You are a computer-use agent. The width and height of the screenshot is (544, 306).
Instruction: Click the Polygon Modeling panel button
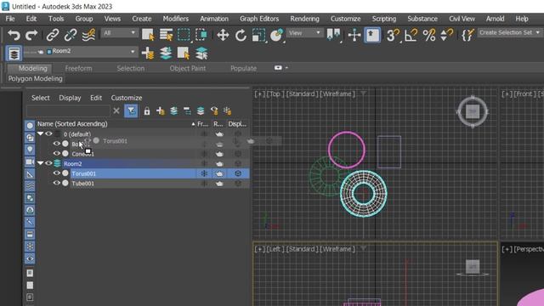[36, 79]
